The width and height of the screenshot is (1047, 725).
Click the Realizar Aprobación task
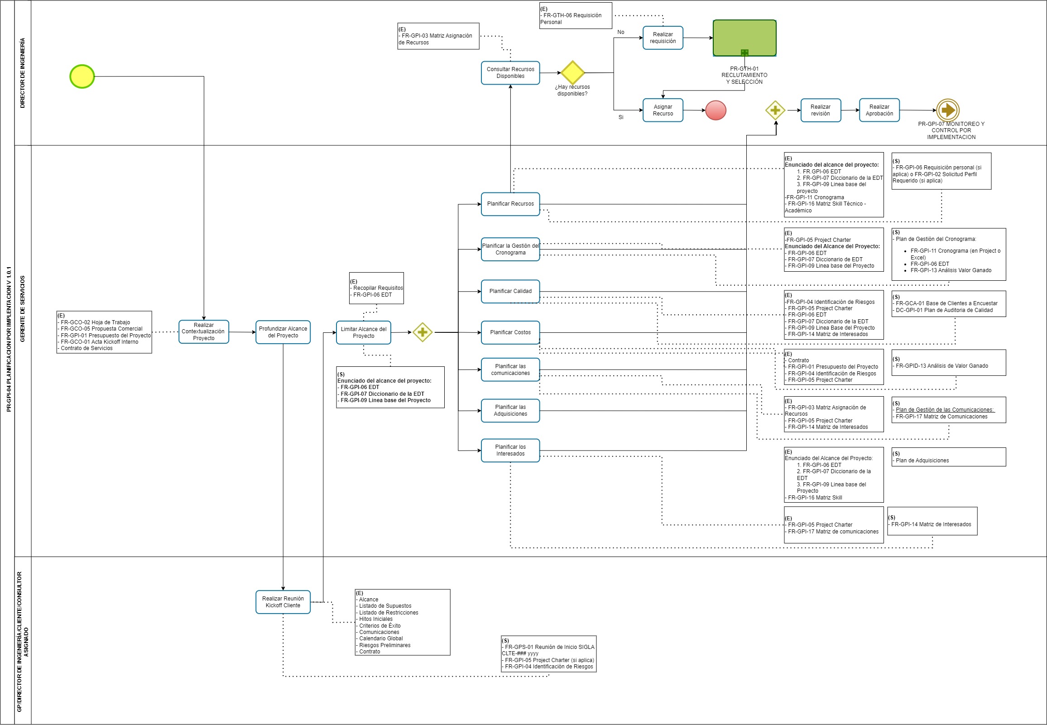(x=880, y=110)
